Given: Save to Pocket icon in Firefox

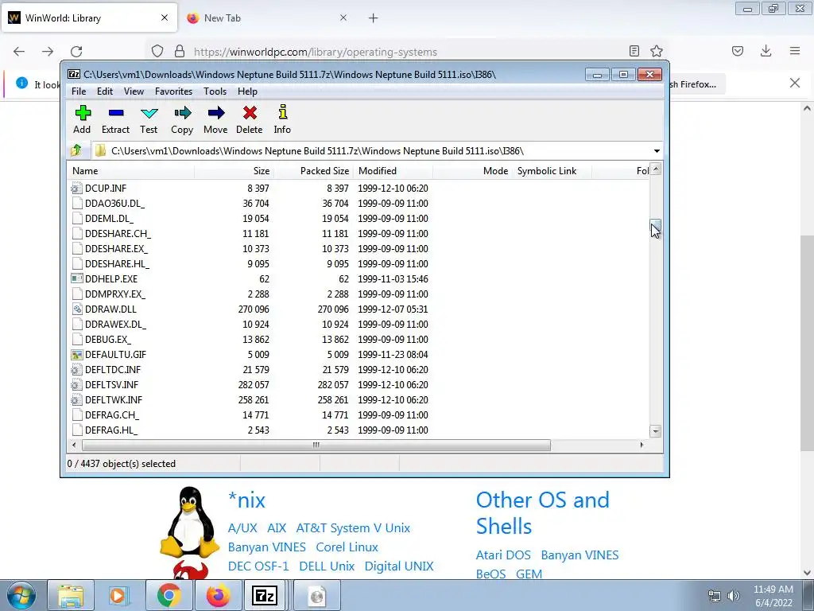Looking at the screenshot, I should 738,51.
